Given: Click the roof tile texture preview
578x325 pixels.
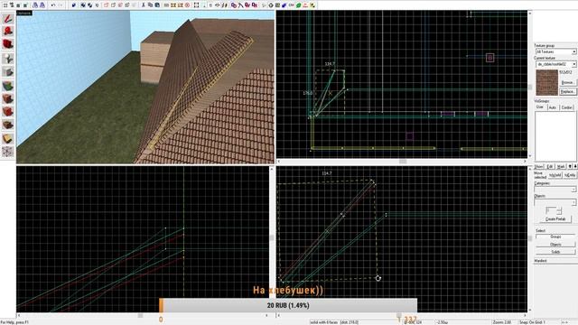Looking at the screenshot, I should [546, 82].
